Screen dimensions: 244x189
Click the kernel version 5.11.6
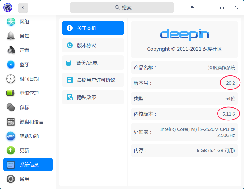(229, 114)
